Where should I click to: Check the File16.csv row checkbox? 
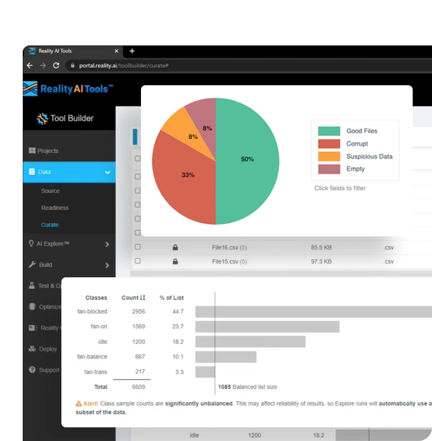[x=138, y=247]
